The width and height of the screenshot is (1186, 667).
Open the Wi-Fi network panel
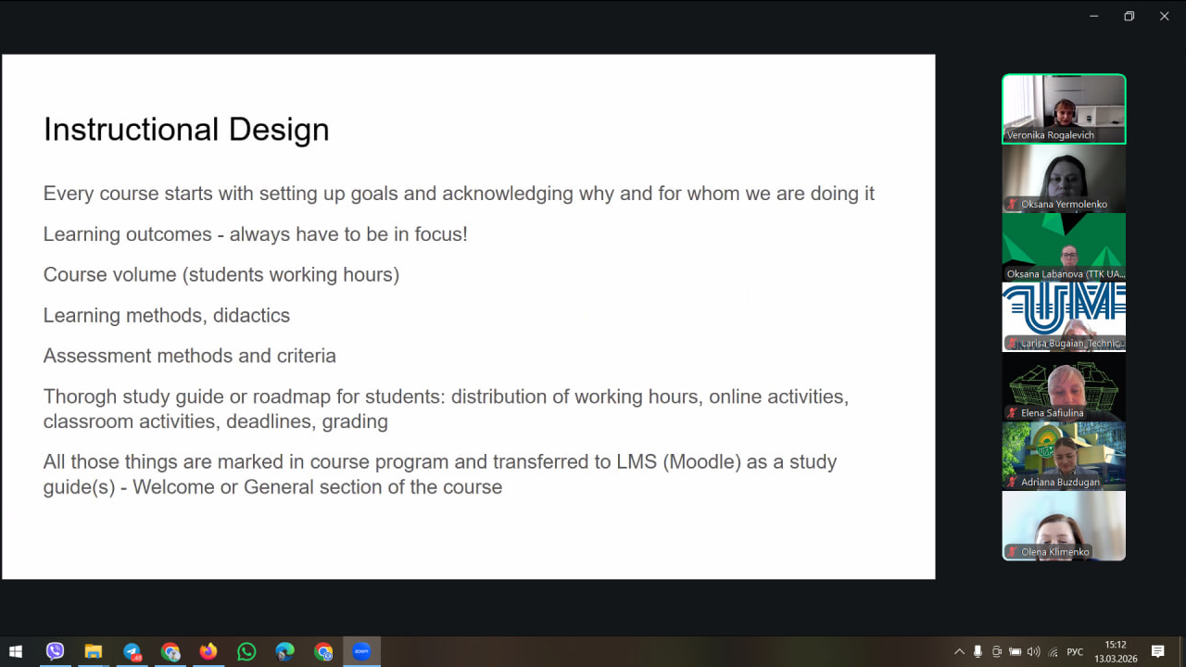[x=1053, y=651]
